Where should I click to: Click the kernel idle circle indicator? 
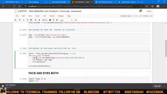tap(152, 16)
